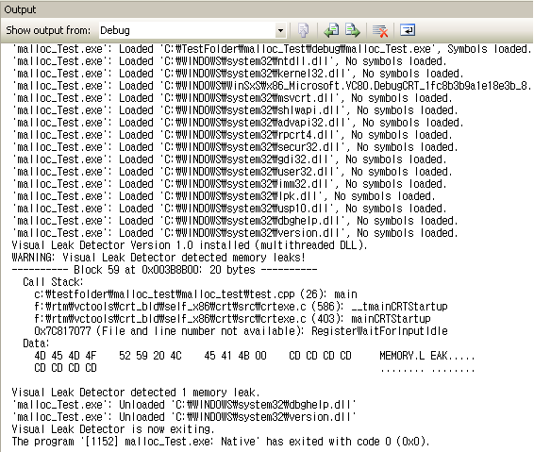Click the 'Show output from:' label

point(48,30)
